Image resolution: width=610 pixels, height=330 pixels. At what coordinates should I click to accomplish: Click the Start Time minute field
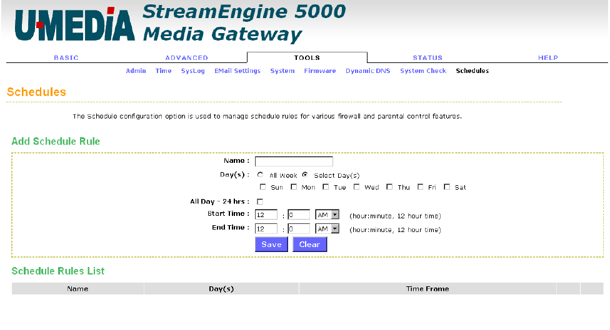click(299, 215)
